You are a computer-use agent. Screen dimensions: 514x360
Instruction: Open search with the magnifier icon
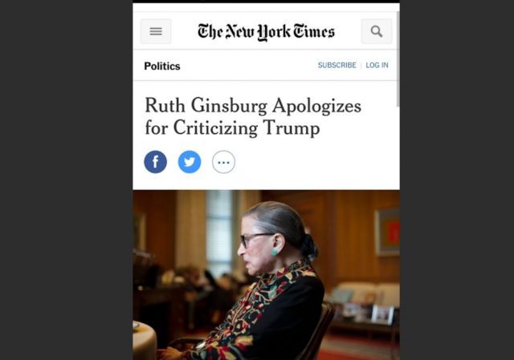(x=377, y=31)
